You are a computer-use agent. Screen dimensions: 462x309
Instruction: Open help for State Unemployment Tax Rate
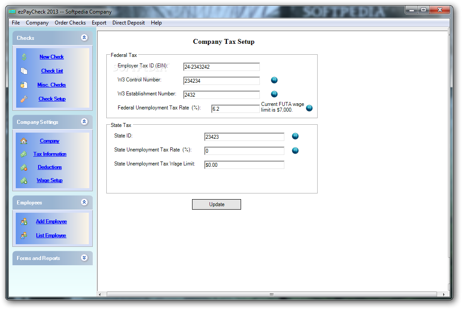(x=295, y=151)
